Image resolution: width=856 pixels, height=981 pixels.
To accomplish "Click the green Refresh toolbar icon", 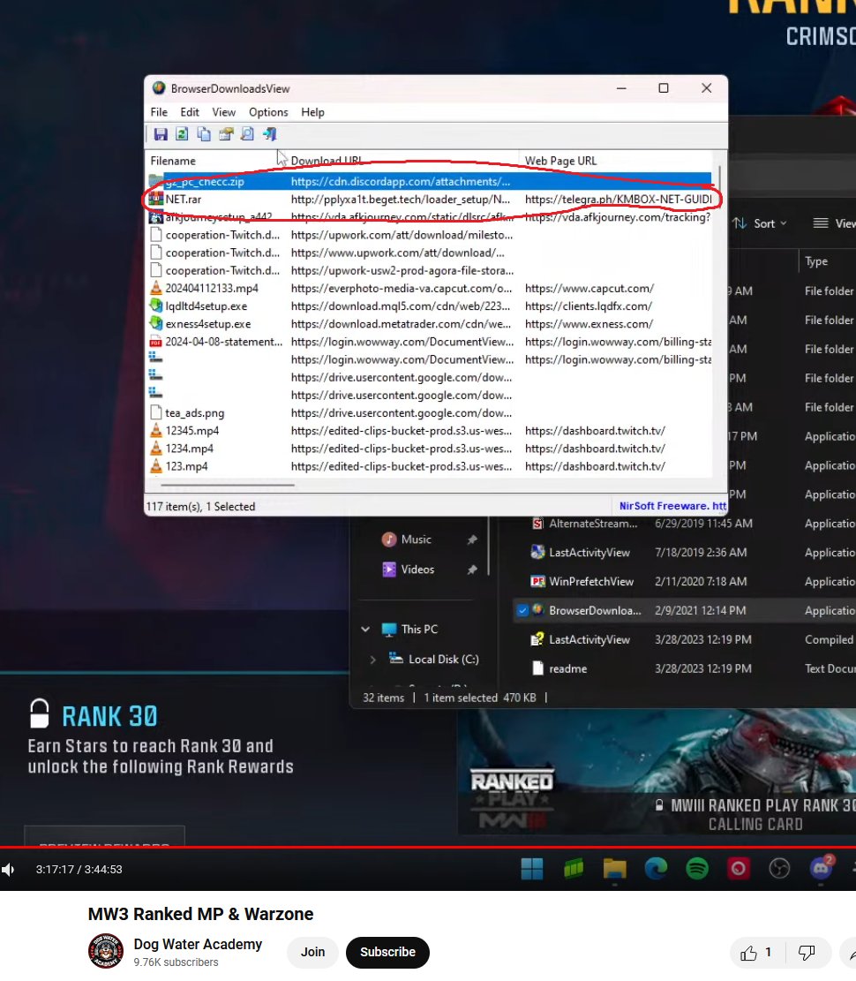I will [182, 134].
